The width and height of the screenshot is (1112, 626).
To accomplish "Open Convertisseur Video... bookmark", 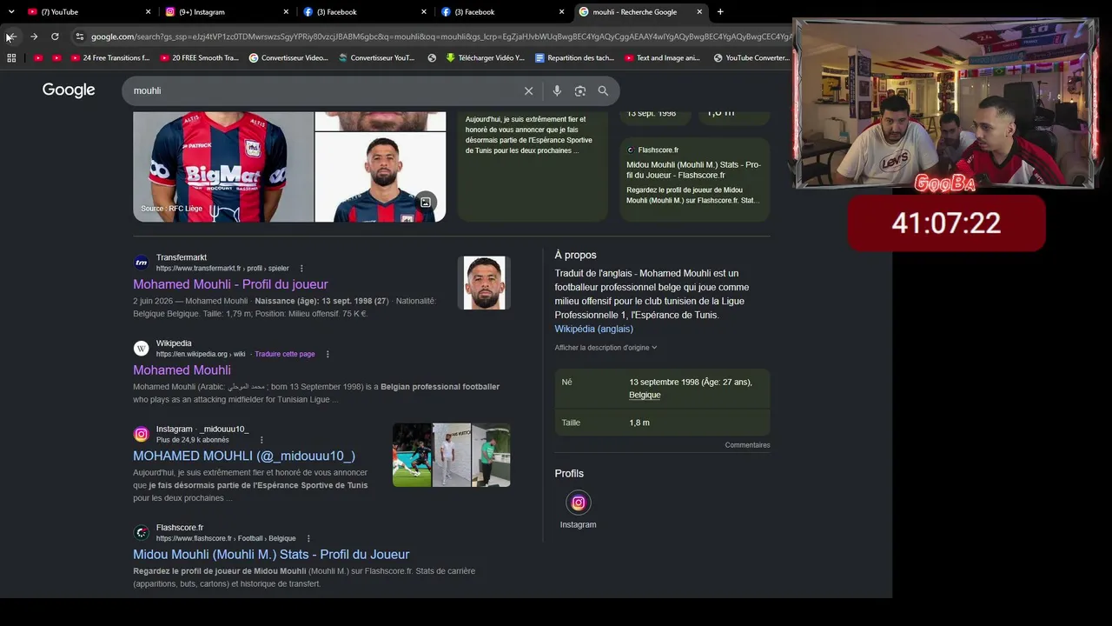I will [x=288, y=58].
